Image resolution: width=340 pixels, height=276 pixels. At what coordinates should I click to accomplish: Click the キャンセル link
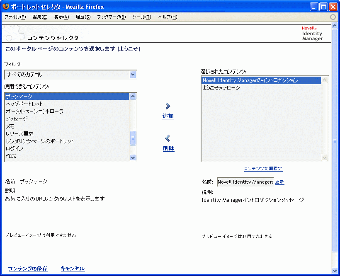click(72, 269)
